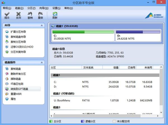The image size is (168, 125).
Task: Open the 向导(W) menu
Action: (44, 8)
